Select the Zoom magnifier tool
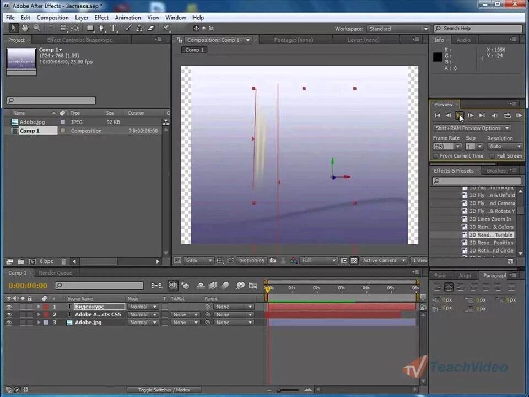The width and height of the screenshot is (529, 397). (37, 28)
